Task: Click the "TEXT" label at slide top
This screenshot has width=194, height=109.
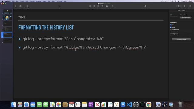Action: coord(22,18)
